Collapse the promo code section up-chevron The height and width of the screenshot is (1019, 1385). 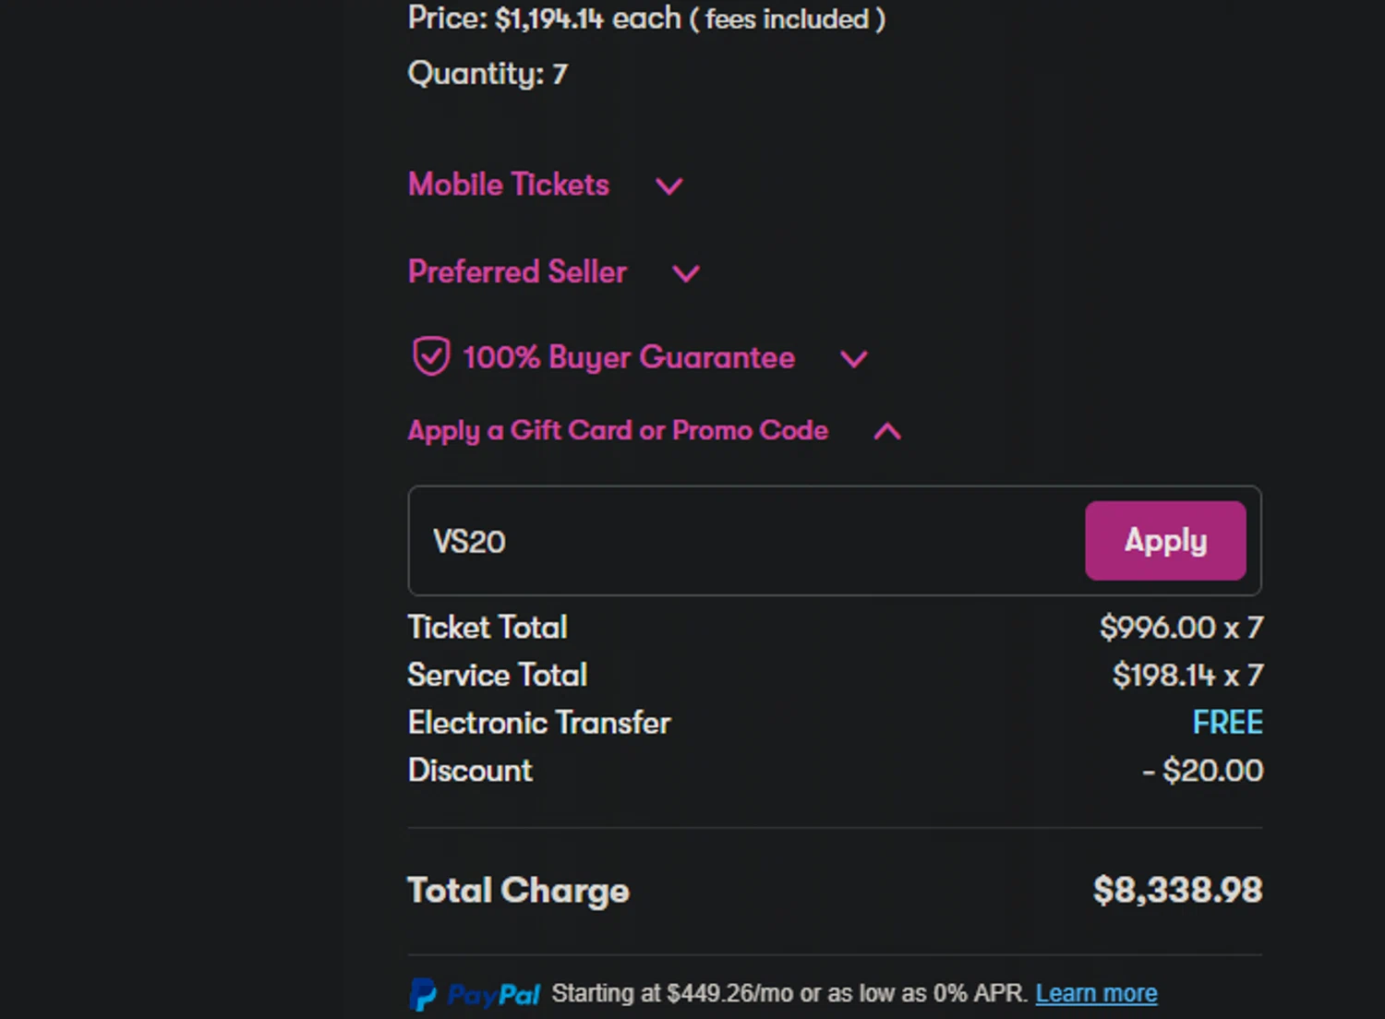click(x=886, y=431)
